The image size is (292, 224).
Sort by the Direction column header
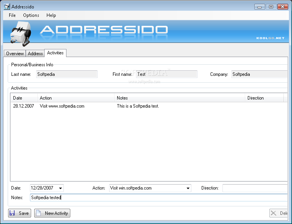[x=264, y=98]
